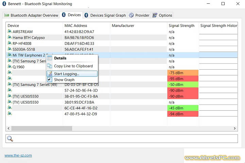
Task: Click the SS030A-5518 device icon
Action: point(10,49)
